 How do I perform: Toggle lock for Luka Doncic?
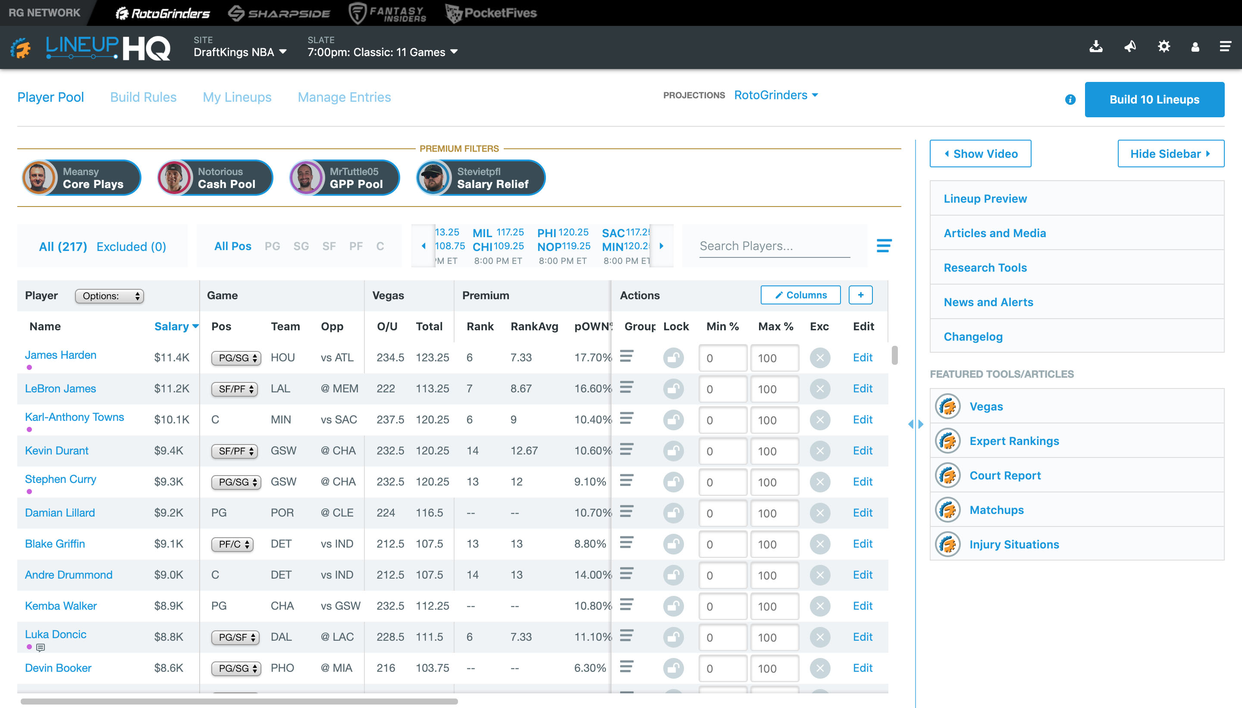click(673, 637)
